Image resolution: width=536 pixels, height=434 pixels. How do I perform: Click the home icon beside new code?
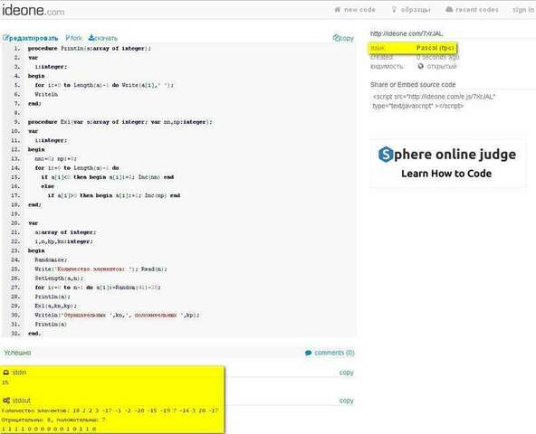[x=338, y=10]
